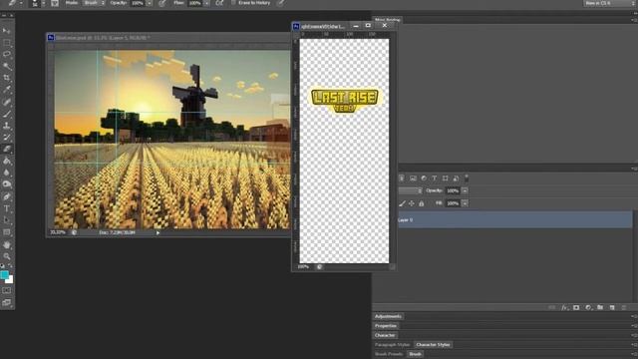The width and height of the screenshot is (638, 359).
Task: Create a new layer
Action: (612, 308)
